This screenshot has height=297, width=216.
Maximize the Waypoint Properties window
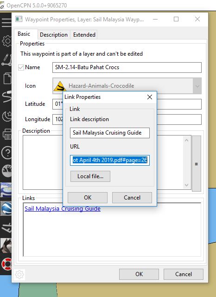click(x=176, y=19)
